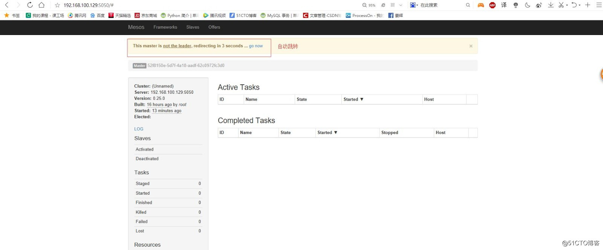Click the address bar URL 192.168.100.129:5050
The width and height of the screenshot is (603, 250).
[x=89, y=5]
